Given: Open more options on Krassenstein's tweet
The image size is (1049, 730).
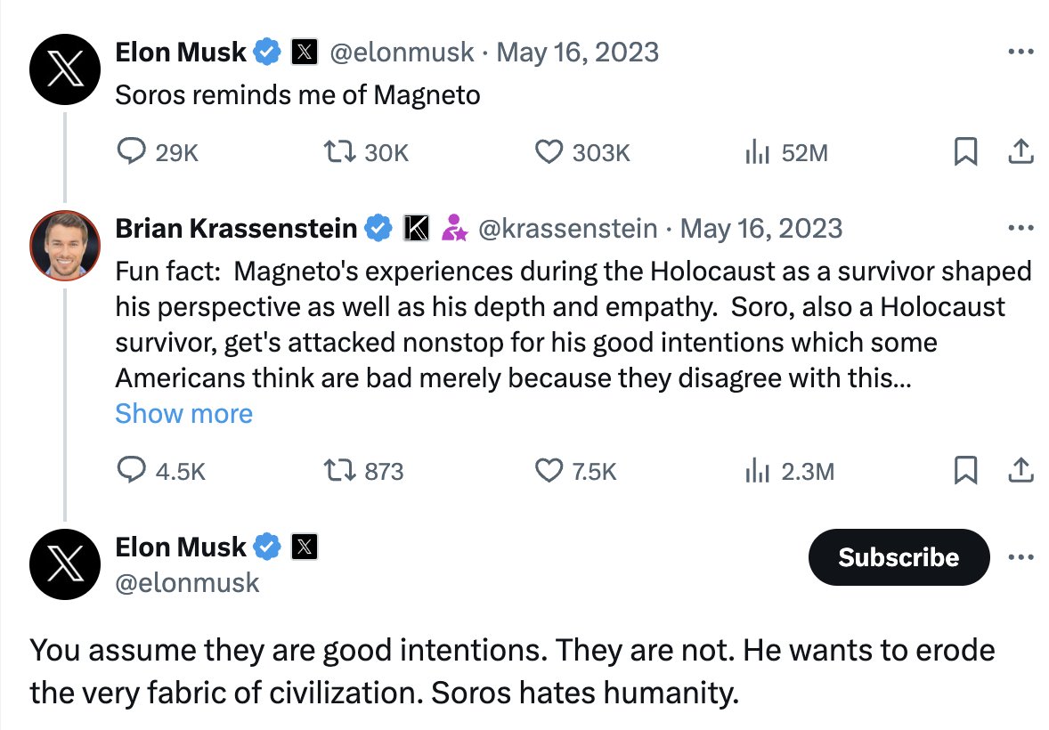Looking at the screenshot, I should tap(1021, 228).
